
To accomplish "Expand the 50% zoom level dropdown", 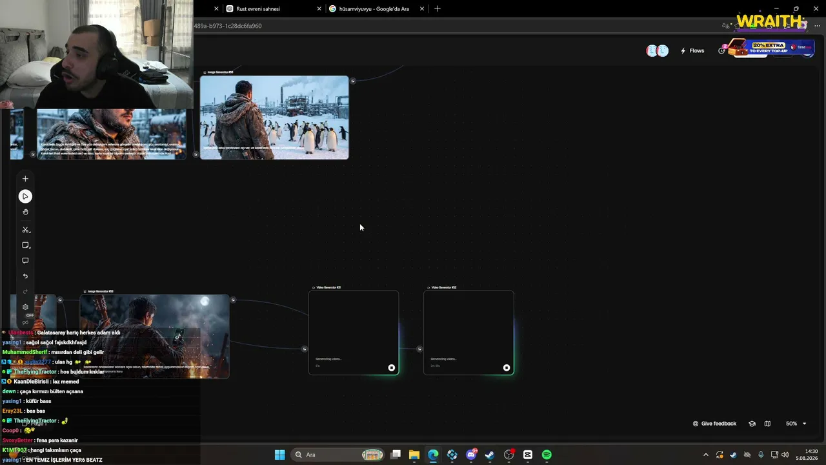I will click(796, 424).
